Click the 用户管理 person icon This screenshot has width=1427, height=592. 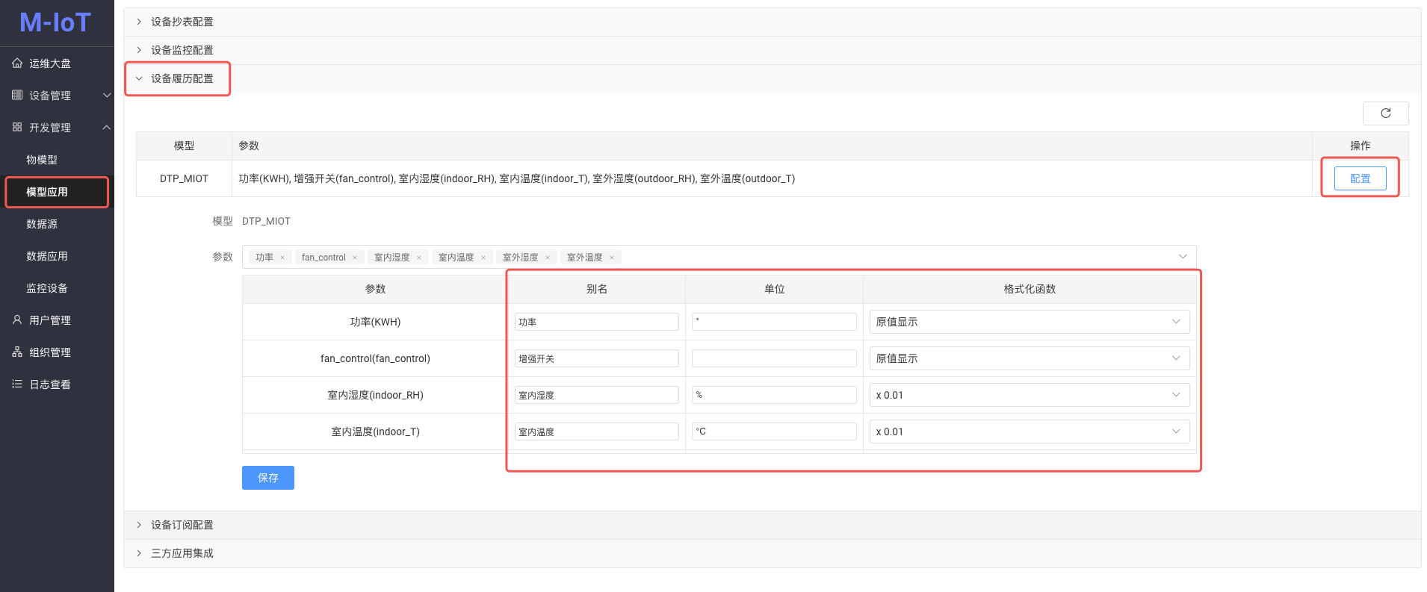(17, 320)
